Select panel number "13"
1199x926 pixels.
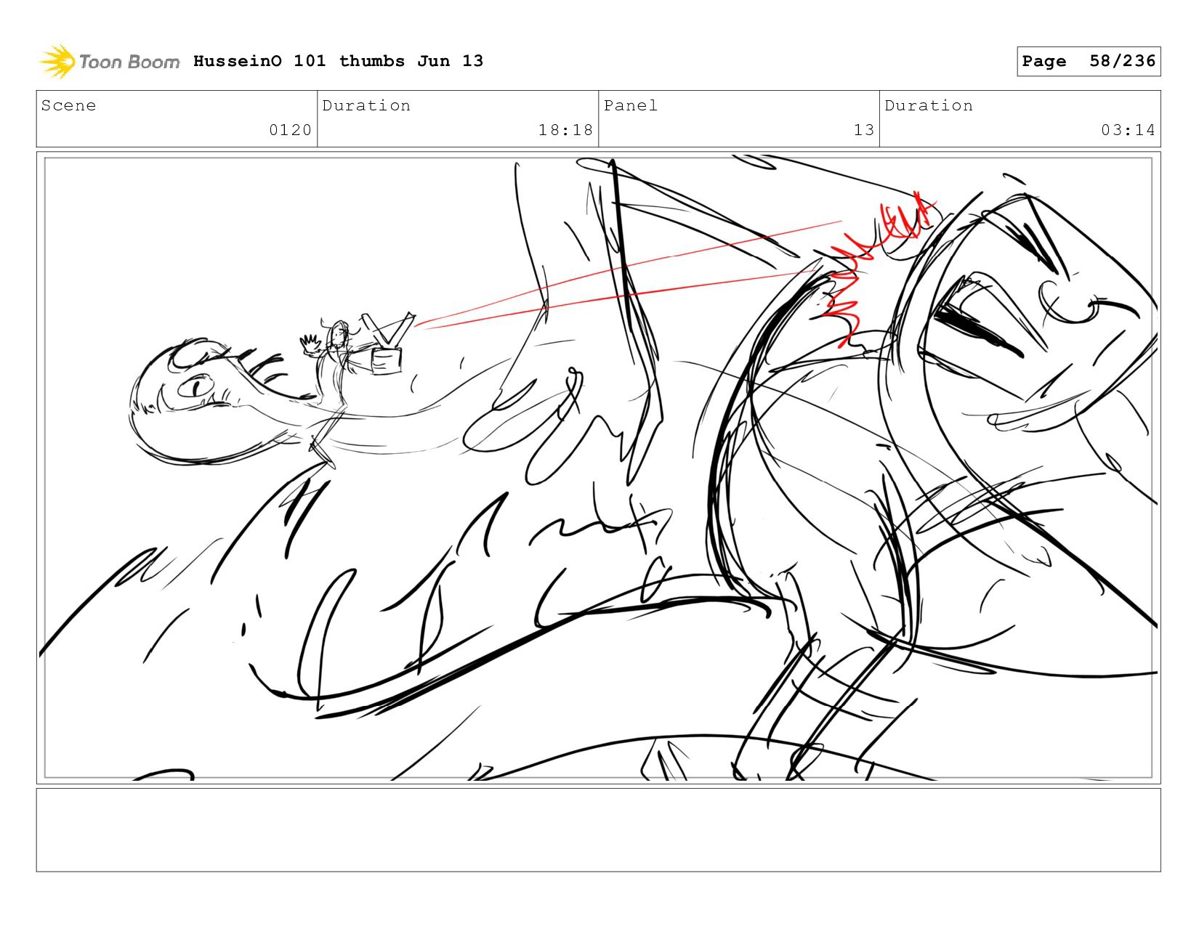[863, 130]
